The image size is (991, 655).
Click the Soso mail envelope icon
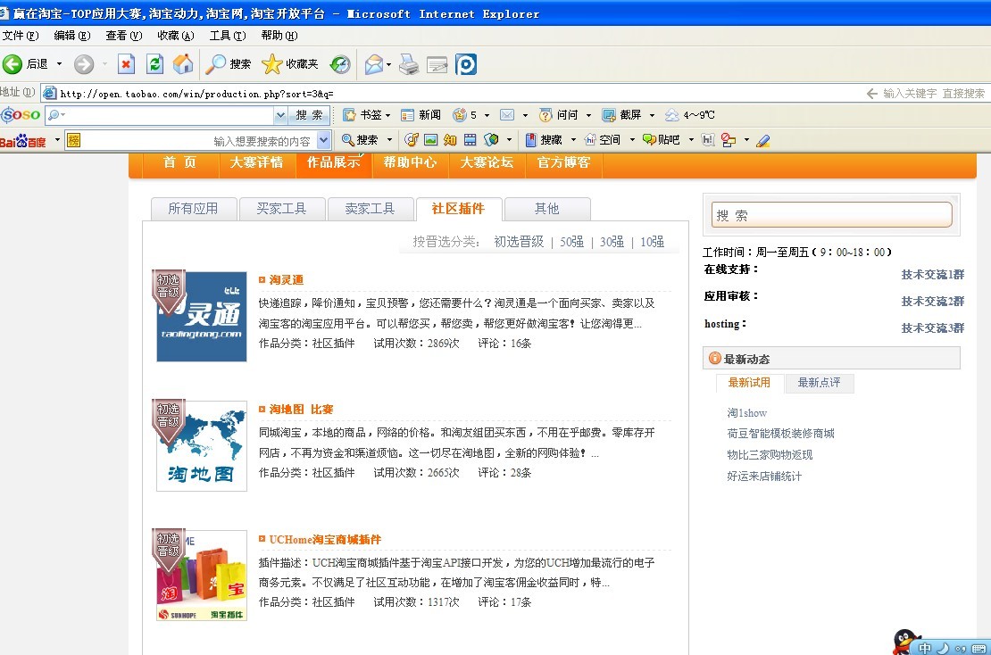507,115
